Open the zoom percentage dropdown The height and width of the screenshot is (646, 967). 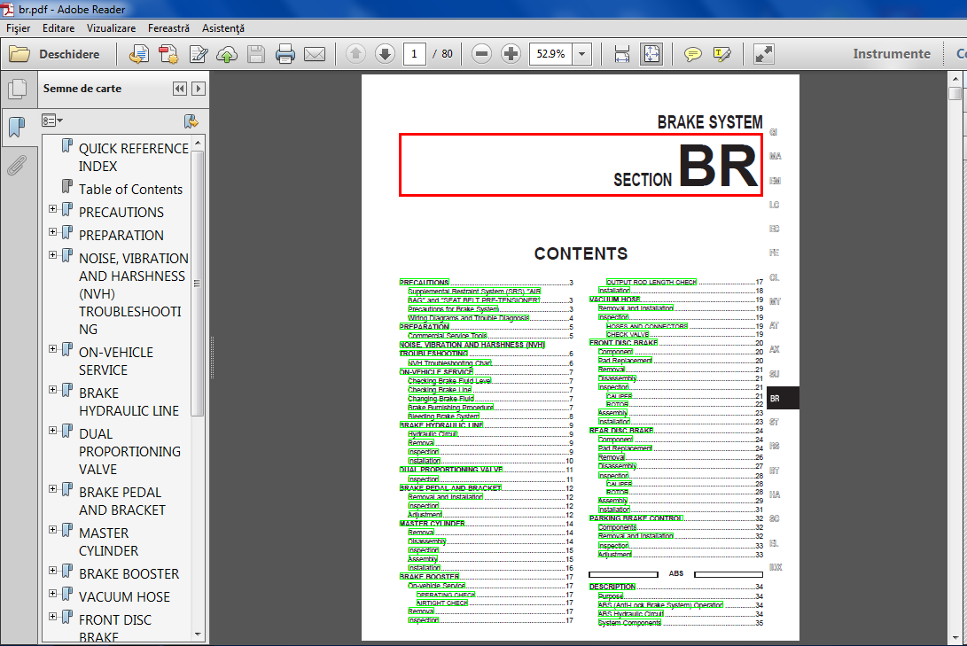pos(581,54)
